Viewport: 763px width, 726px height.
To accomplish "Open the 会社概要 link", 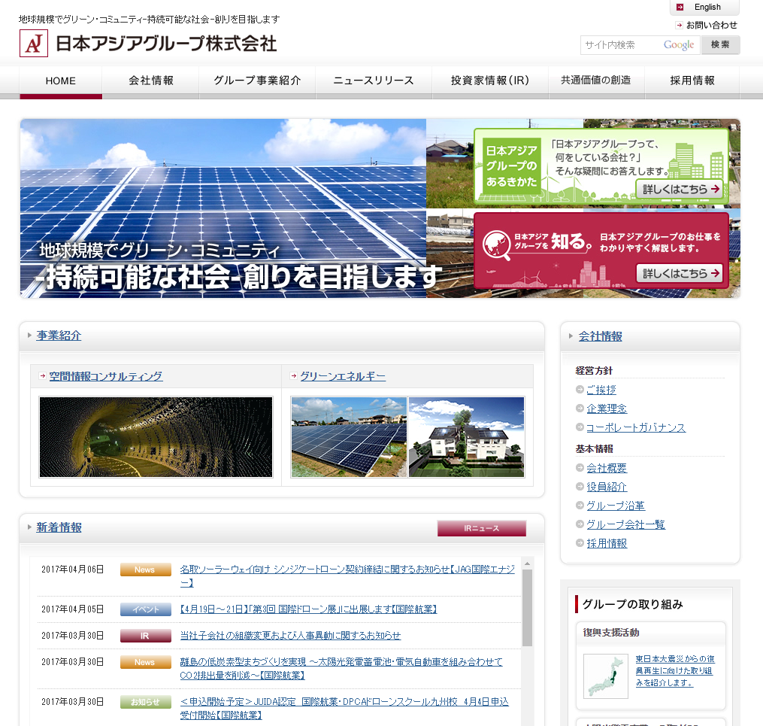I will (x=607, y=468).
